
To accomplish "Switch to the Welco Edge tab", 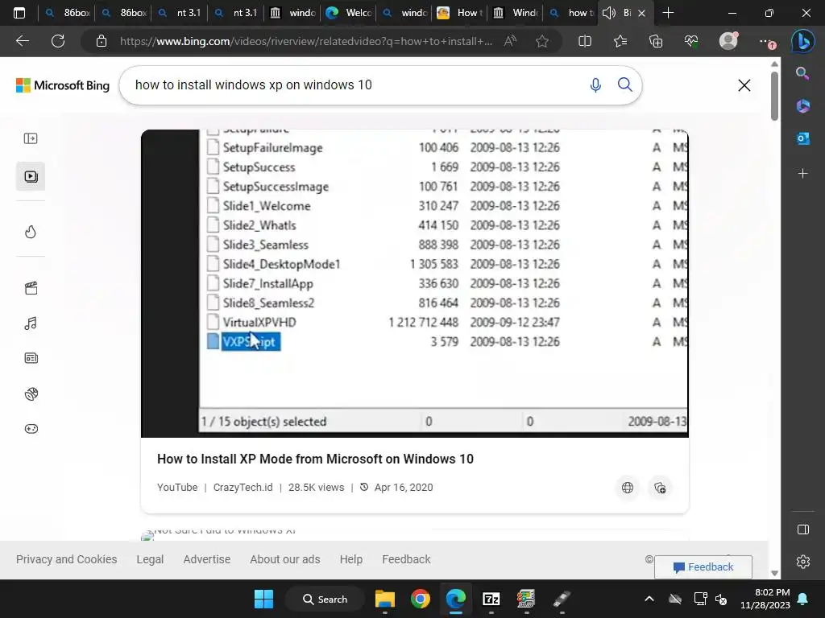I will [348, 13].
